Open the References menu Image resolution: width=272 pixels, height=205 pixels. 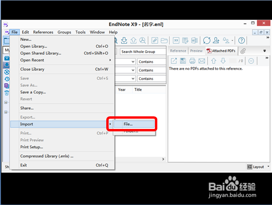(43, 32)
